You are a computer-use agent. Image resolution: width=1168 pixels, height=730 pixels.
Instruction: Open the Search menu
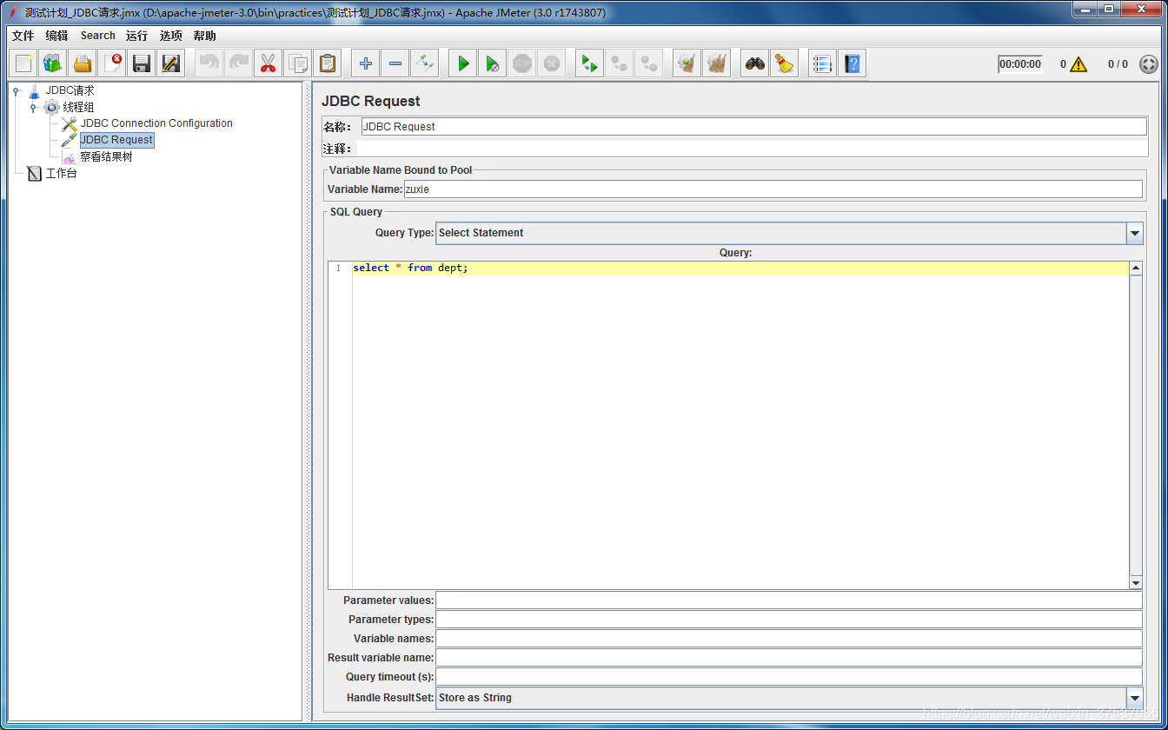click(98, 36)
